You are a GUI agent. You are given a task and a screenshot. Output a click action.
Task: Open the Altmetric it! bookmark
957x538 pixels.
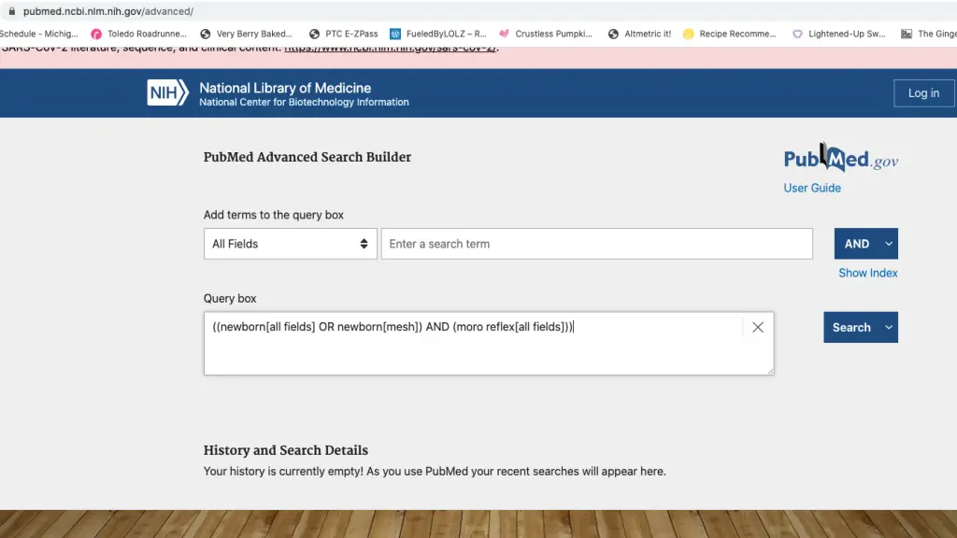pyautogui.click(x=639, y=35)
